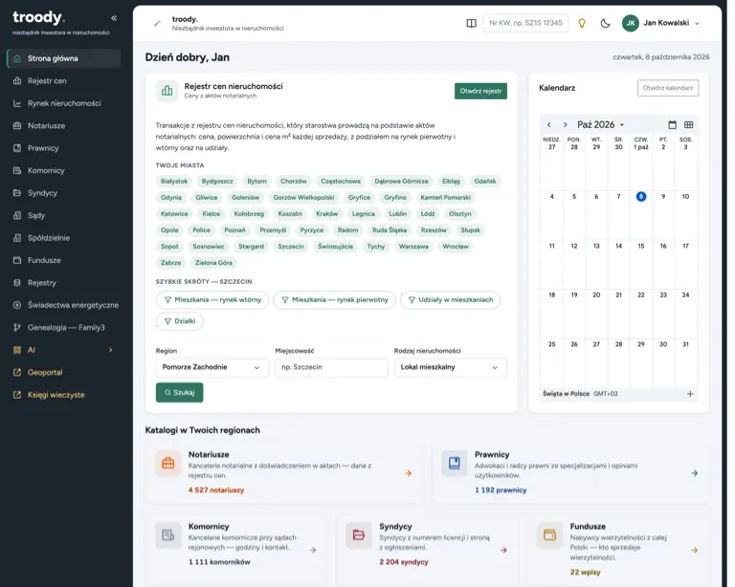Click the JK avatar icon
This screenshot has width=735, height=587.
click(x=631, y=23)
